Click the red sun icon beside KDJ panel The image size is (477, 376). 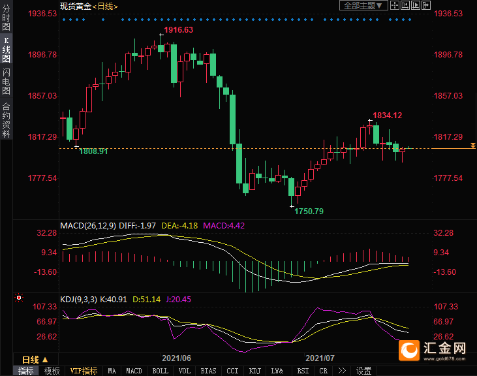(19, 298)
